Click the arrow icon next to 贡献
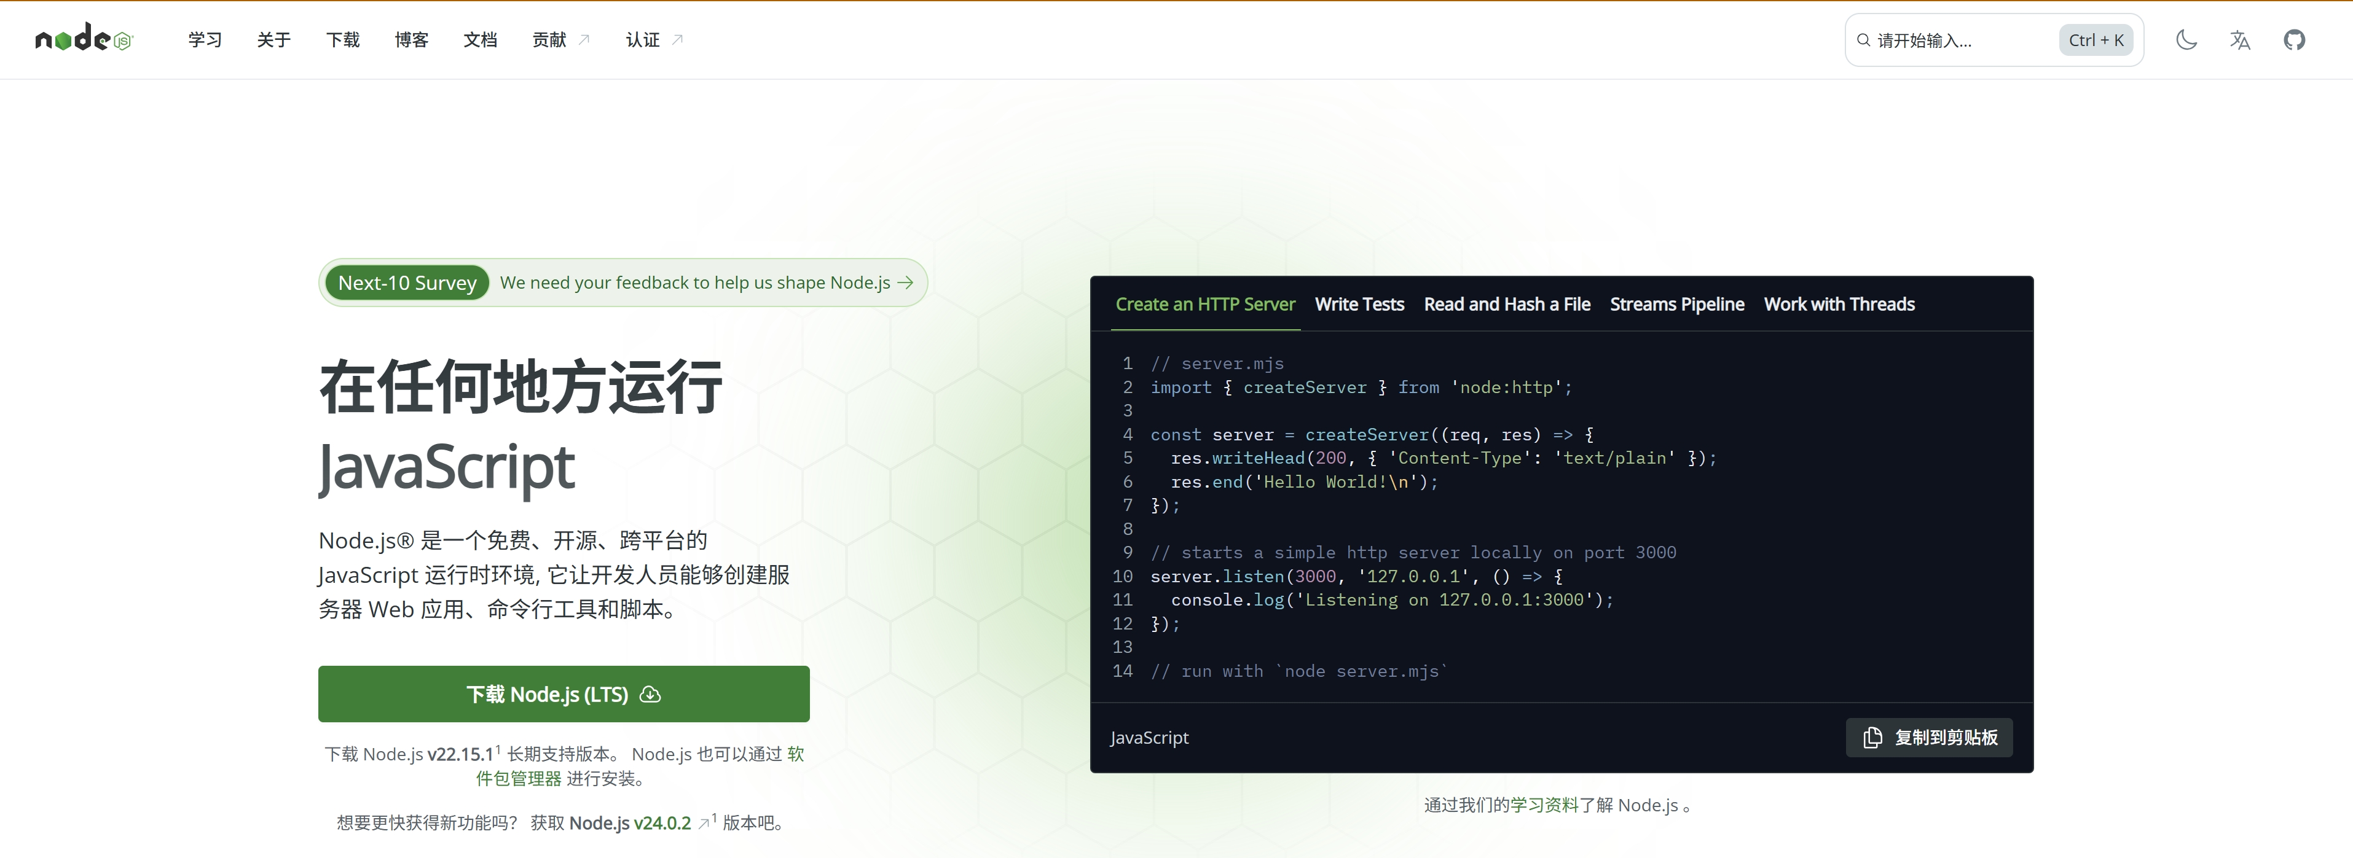 click(x=584, y=39)
